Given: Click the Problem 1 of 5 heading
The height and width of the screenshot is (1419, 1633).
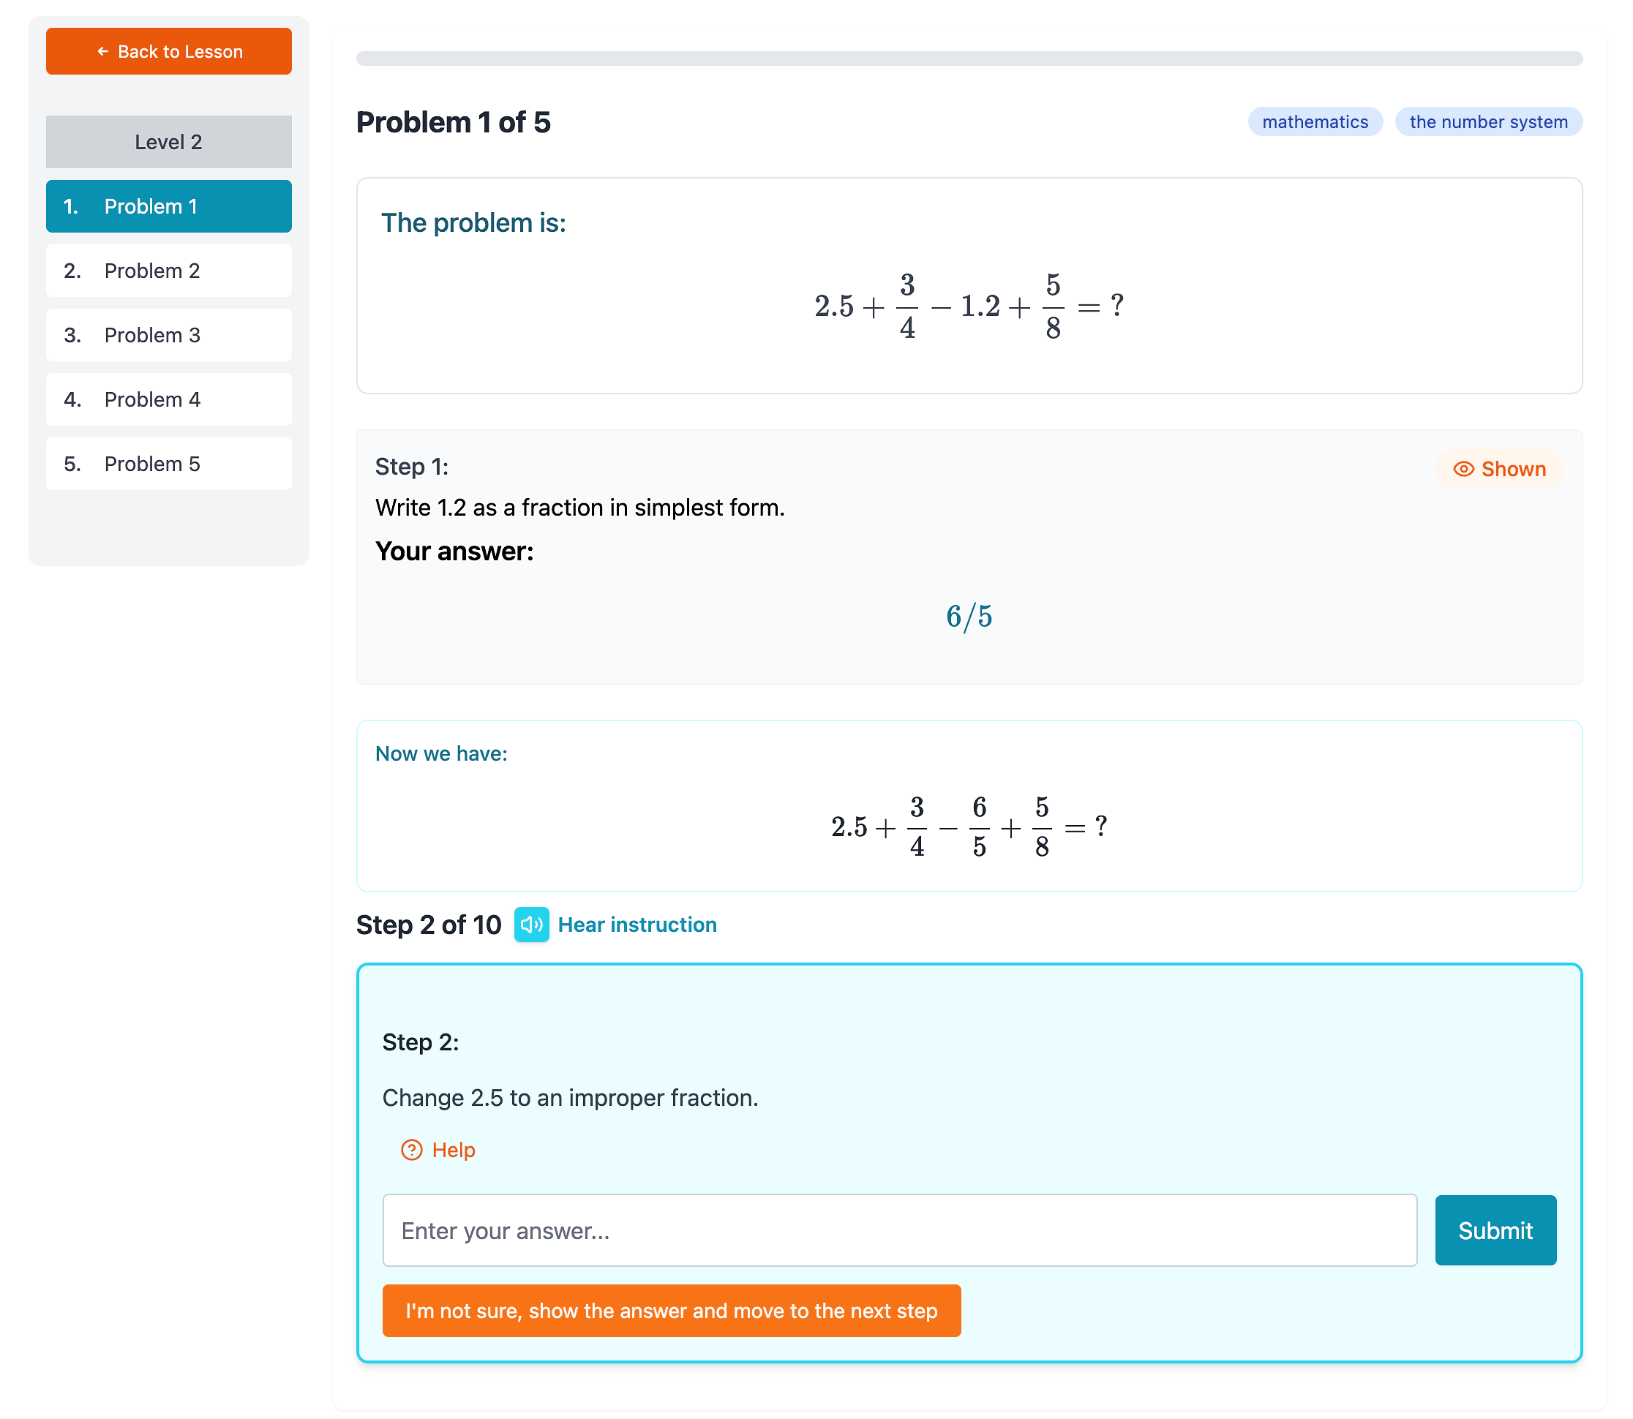Looking at the screenshot, I should (454, 123).
